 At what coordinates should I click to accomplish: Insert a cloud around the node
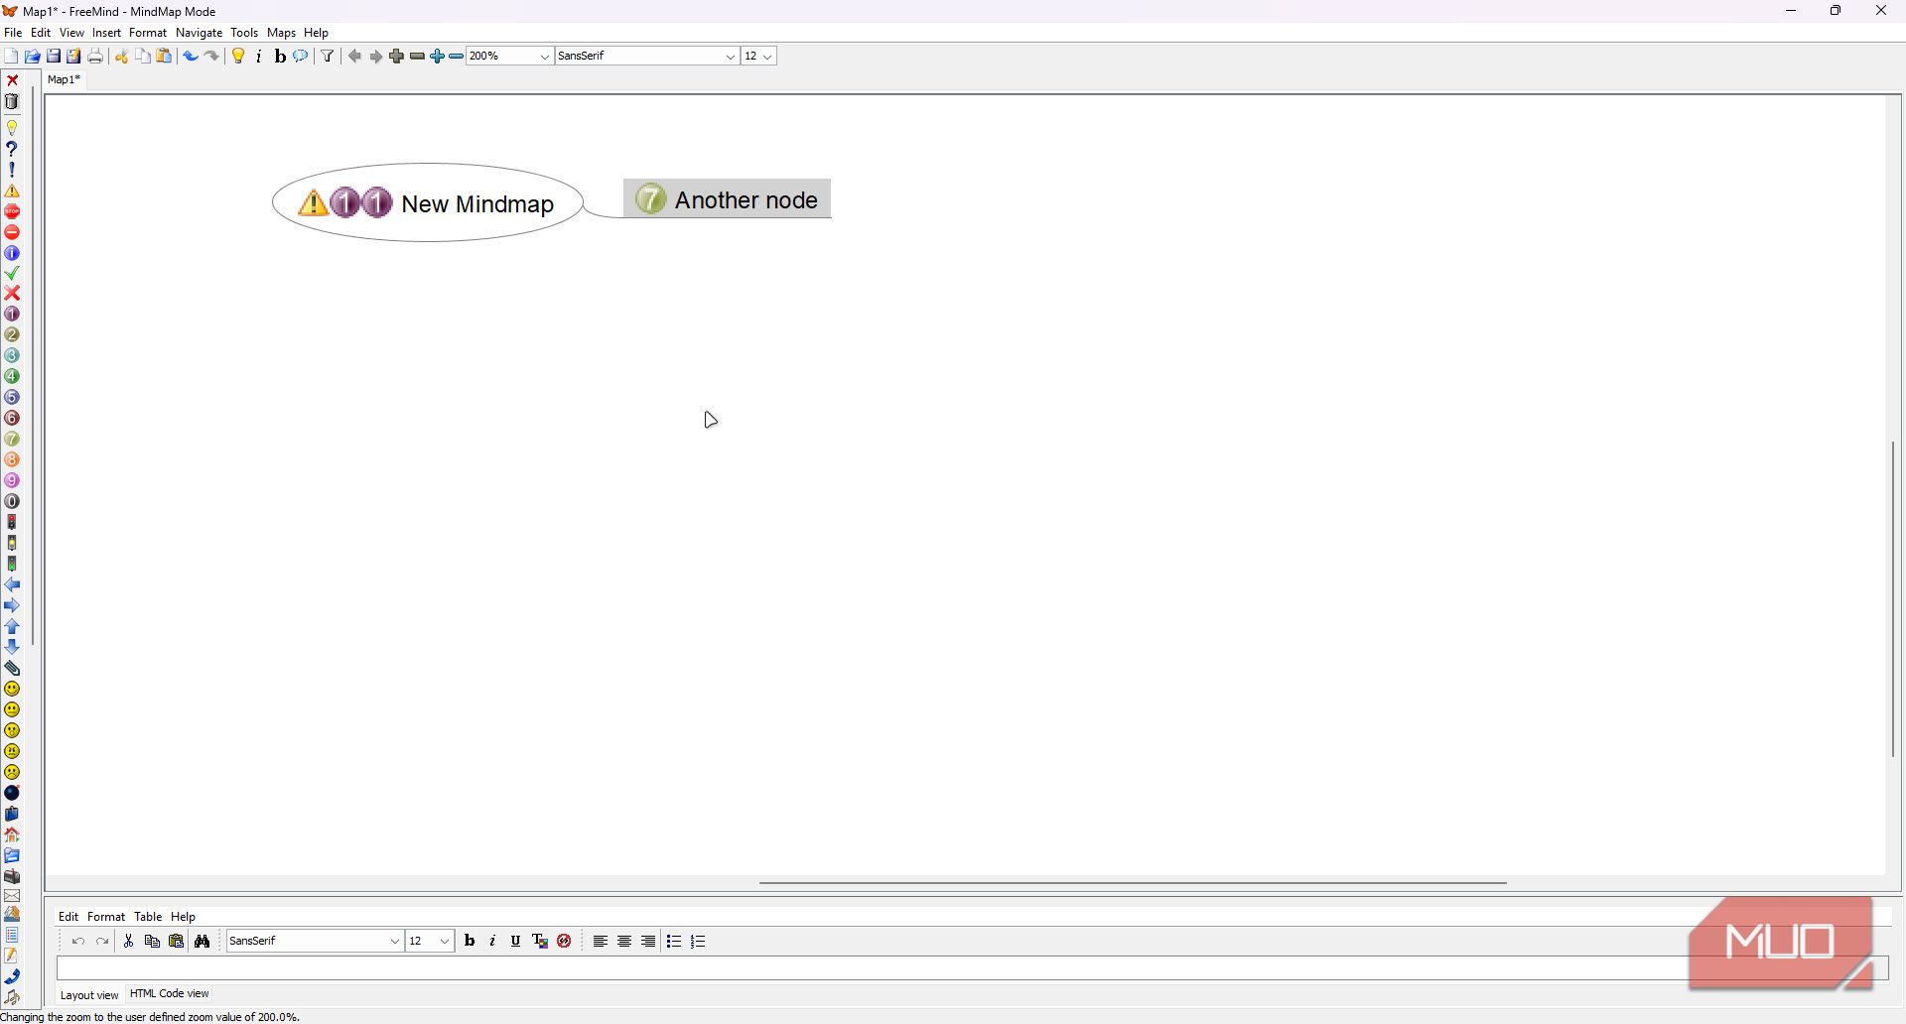[301, 57]
